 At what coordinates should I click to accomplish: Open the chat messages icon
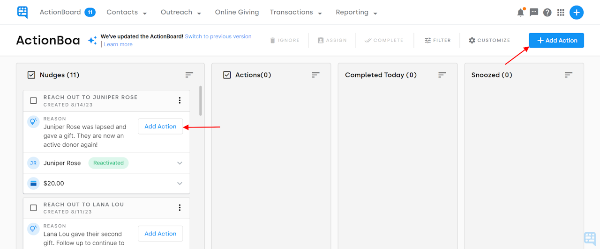(534, 13)
